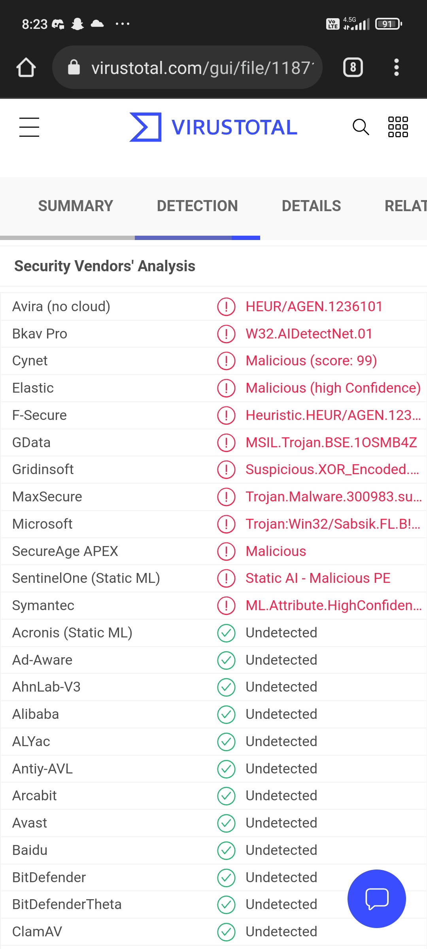This screenshot has height=949, width=427.
Task: Switch to the DETAILS tab
Action: click(311, 206)
